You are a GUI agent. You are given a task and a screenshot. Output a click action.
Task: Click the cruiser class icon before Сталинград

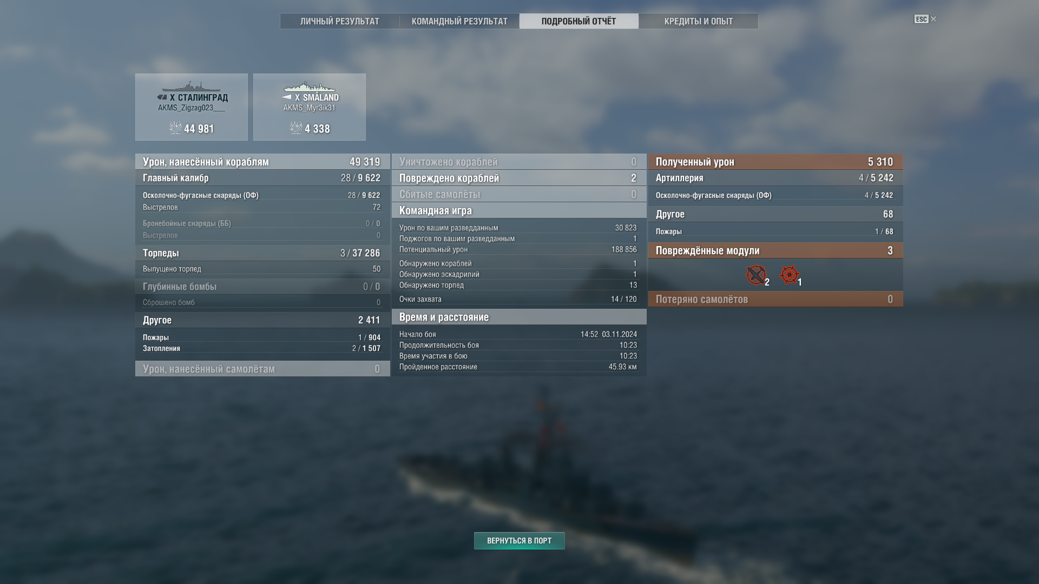click(162, 97)
